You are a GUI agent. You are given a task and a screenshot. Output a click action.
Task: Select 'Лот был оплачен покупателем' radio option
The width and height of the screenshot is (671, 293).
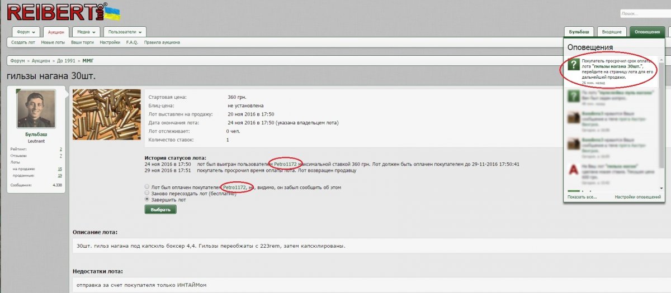click(147, 187)
